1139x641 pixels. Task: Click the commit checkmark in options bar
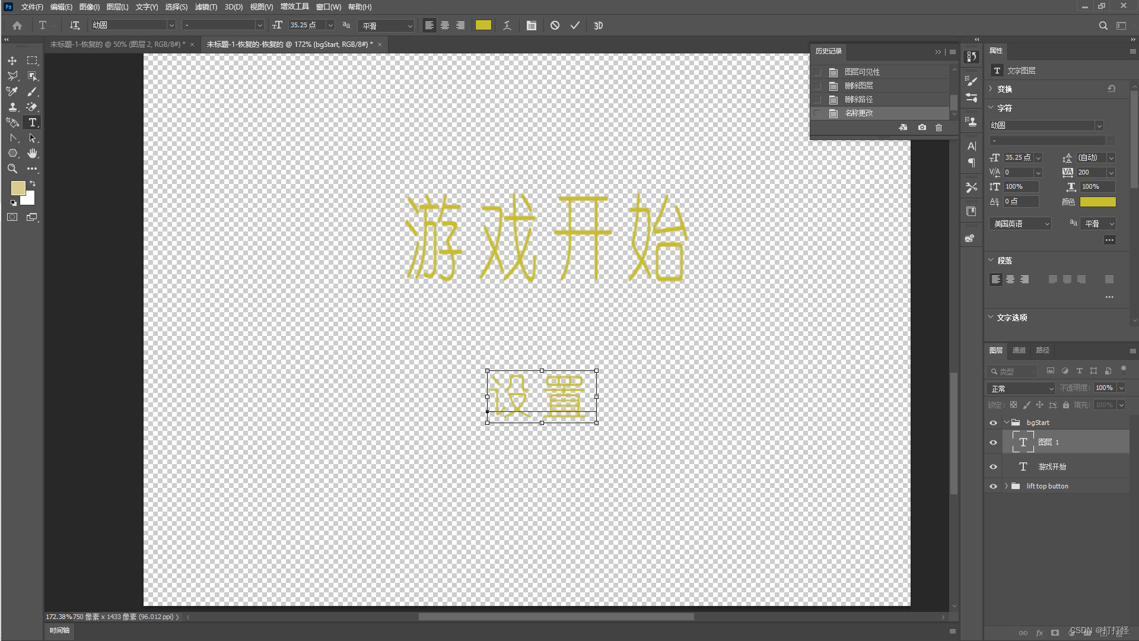coord(575,26)
